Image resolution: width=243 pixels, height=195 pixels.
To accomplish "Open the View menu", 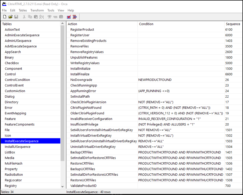I will point(61,10).
